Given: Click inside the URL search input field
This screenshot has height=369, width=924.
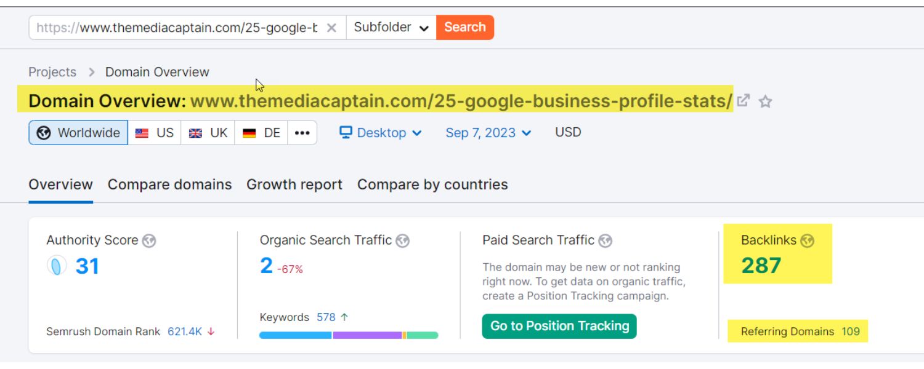Looking at the screenshot, I should pos(172,27).
